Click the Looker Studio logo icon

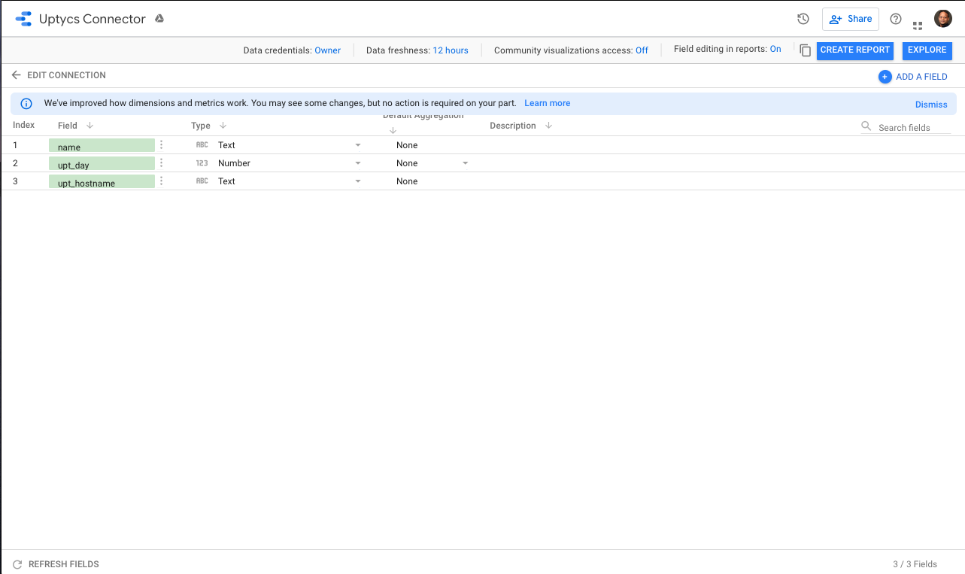(x=23, y=20)
